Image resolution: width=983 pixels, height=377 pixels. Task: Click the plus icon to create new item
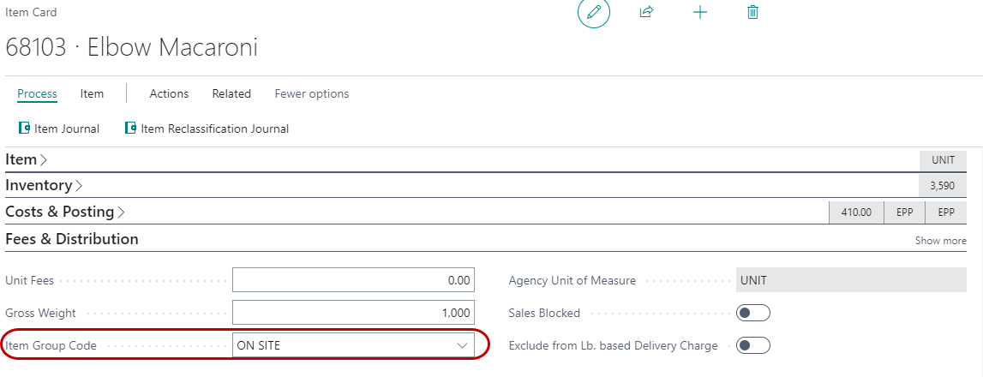pyautogui.click(x=700, y=13)
